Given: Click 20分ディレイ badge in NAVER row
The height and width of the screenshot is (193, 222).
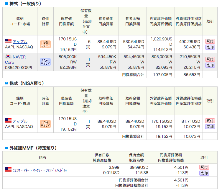Looking at the screenshot, I should tap(45, 62).
